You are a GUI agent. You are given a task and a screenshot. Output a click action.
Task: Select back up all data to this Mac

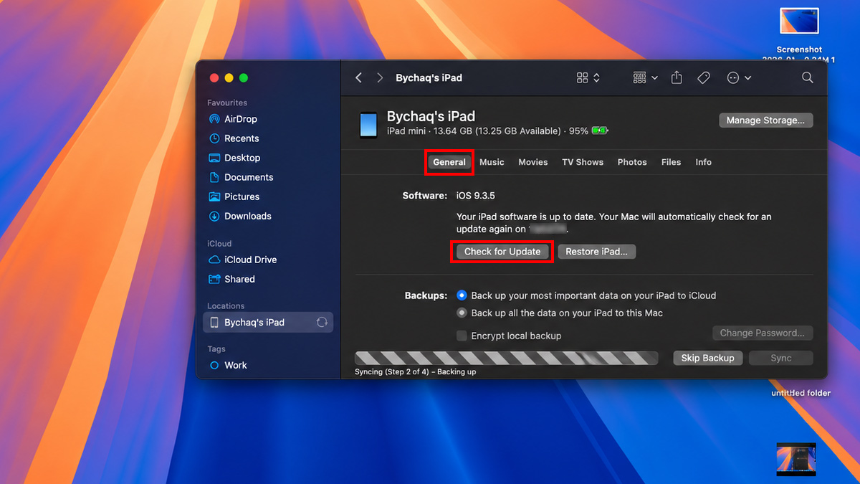point(462,313)
